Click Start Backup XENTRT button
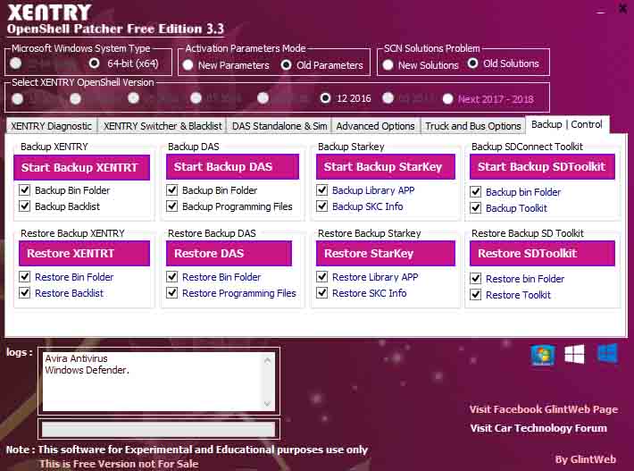Viewport: 634px width, 471px height. click(81, 167)
